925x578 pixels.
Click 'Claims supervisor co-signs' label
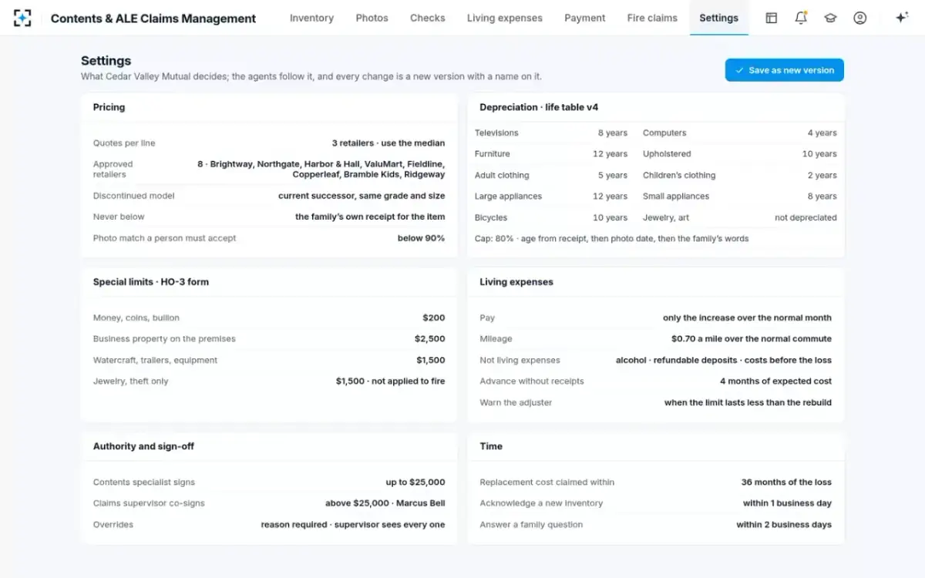point(149,503)
